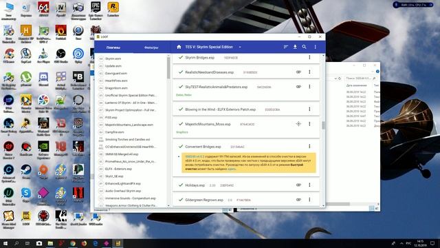Click the update masterlist download icon
This screenshot has width=440, height=248.
[x=295, y=47]
